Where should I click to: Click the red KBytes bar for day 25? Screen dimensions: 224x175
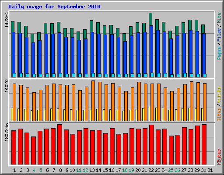click(171, 150)
